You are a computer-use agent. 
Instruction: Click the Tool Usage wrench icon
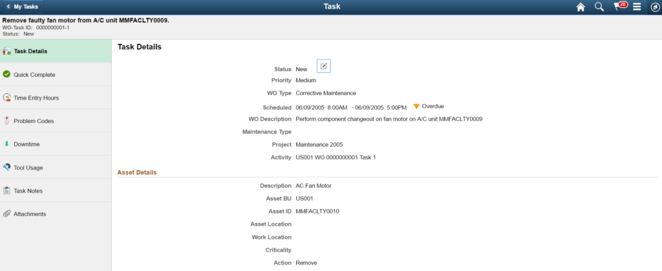coord(6,168)
